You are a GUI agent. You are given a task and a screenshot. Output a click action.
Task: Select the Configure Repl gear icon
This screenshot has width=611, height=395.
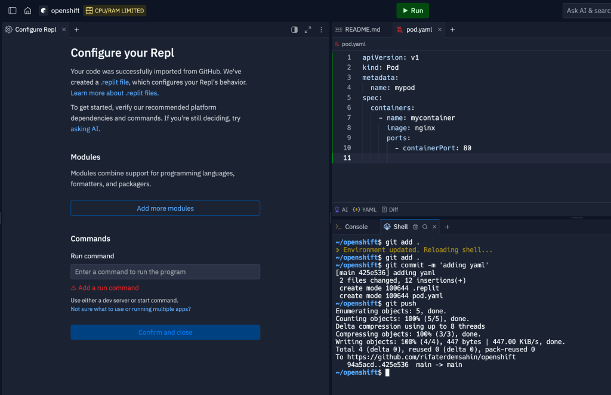[x=8, y=30]
